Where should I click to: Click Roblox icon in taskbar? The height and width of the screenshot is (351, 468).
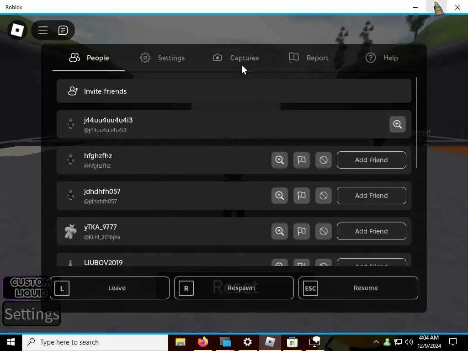[270, 342]
